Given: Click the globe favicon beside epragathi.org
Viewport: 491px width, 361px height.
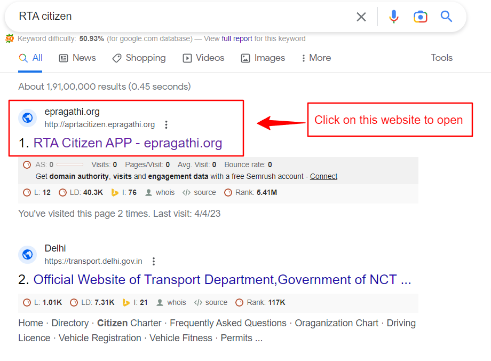Looking at the screenshot, I should (x=28, y=118).
